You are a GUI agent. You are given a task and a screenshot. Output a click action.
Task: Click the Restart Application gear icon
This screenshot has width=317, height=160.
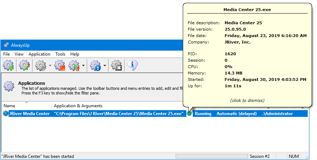point(74,65)
